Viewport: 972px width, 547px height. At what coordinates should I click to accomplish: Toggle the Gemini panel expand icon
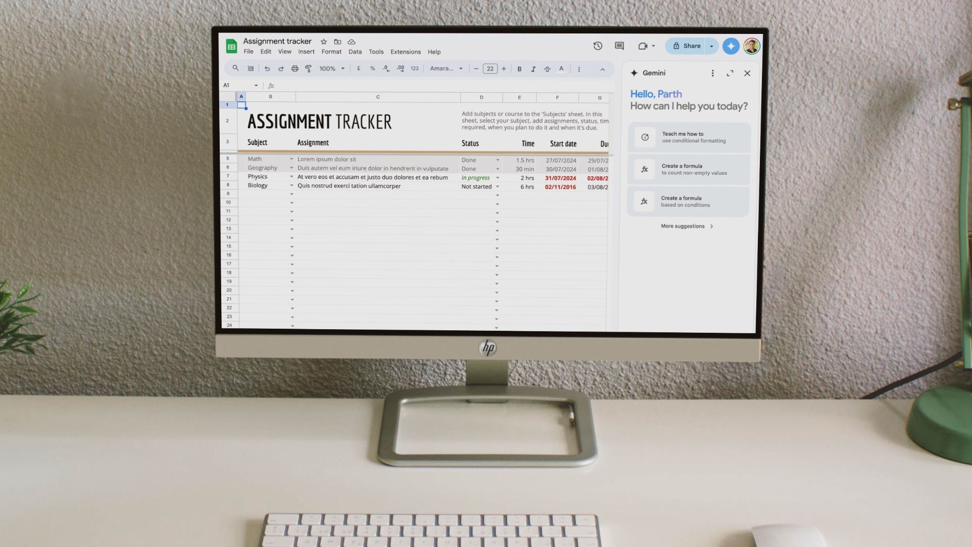(731, 73)
